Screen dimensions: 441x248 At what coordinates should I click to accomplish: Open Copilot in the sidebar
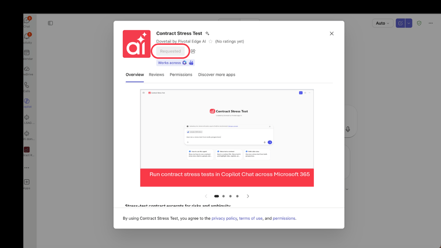(x=27, y=102)
